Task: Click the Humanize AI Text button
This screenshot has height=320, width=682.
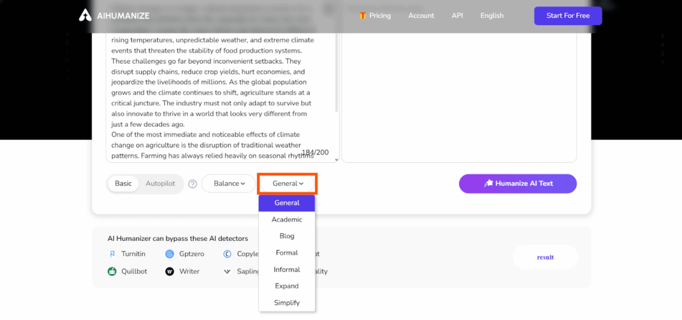Action: pyautogui.click(x=517, y=184)
